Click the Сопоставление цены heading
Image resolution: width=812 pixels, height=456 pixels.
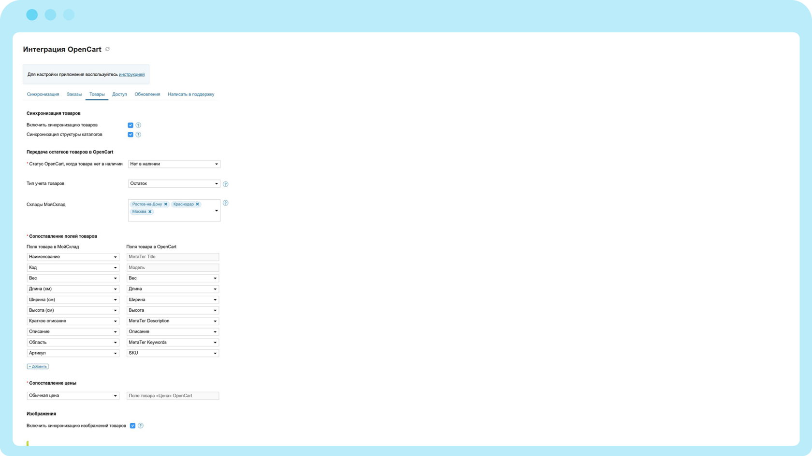[x=53, y=383]
